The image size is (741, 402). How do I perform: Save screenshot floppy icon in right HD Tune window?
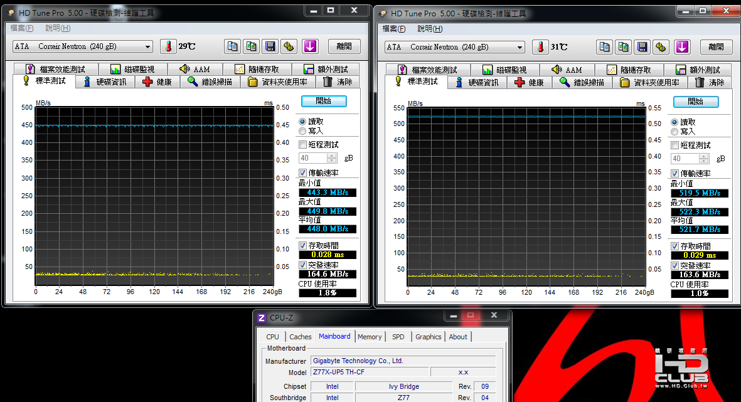(642, 47)
